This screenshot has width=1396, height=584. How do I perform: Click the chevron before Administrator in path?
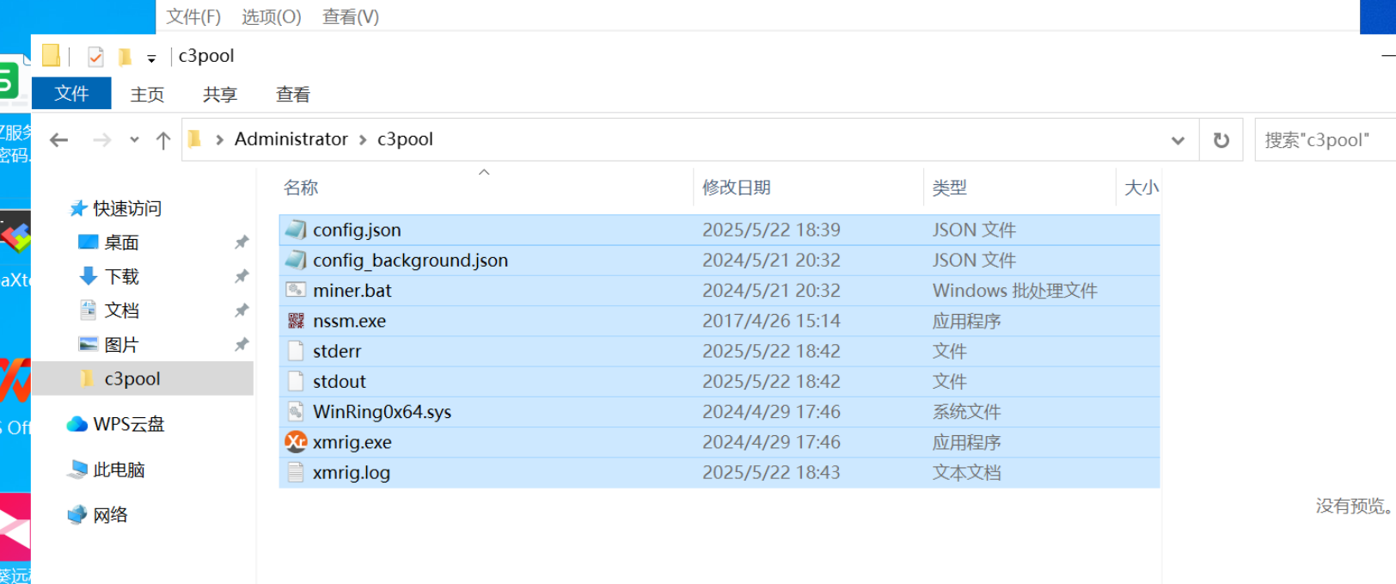tap(220, 139)
